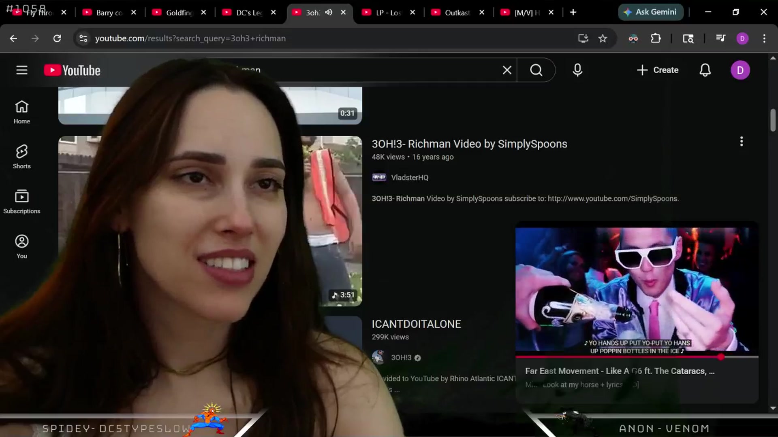Switch to the Outkast tab
Viewport: 778px width, 437px height.
pos(457,13)
